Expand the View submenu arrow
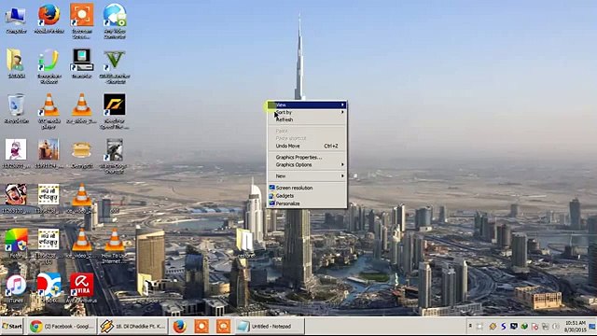597x336 pixels. tap(342, 105)
